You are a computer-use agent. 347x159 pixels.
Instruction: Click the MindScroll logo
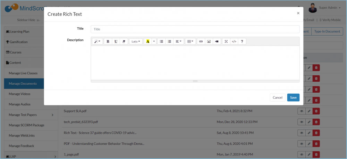[24, 8]
